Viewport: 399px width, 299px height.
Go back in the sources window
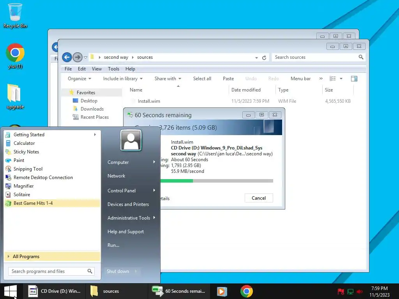[67, 57]
